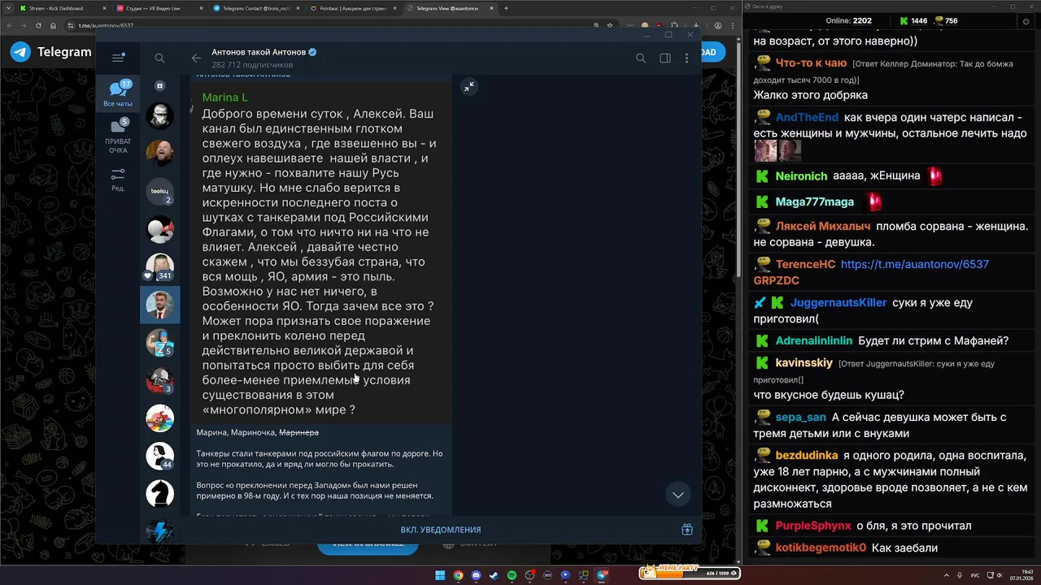The height and width of the screenshot is (585, 1041).
Task: Click the TerenceHC username in the stream chat
Action: point(805,264)
